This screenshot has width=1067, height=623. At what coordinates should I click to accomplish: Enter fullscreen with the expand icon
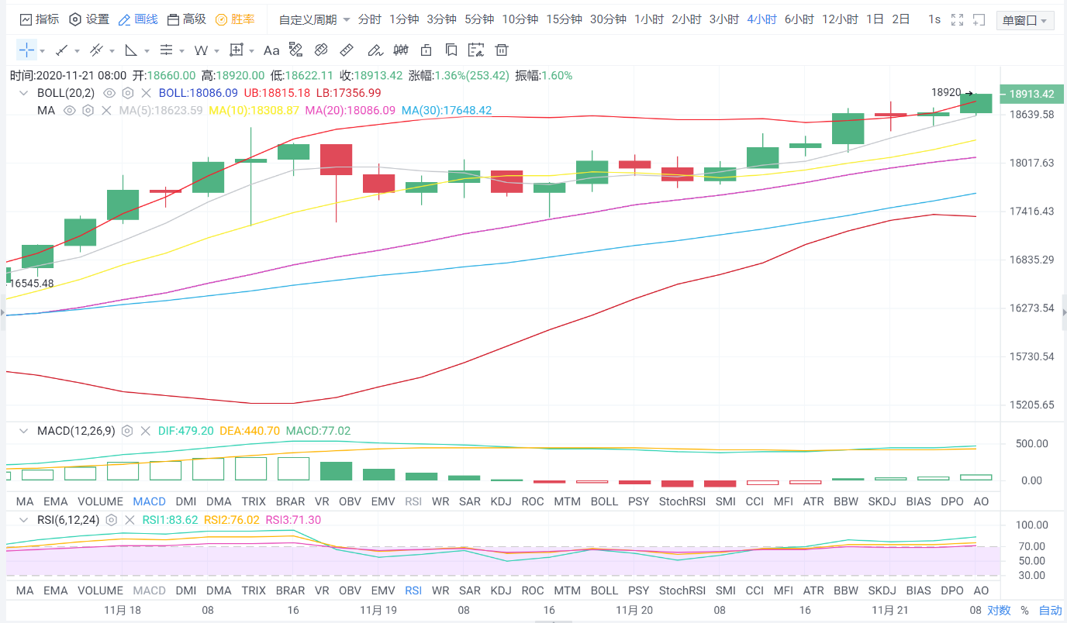[957, 19]
